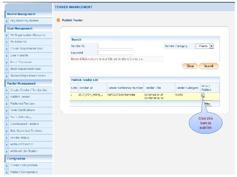Open My Organisation Hierarchy link
The image size is (237, 177).
(x=28, y=35)
